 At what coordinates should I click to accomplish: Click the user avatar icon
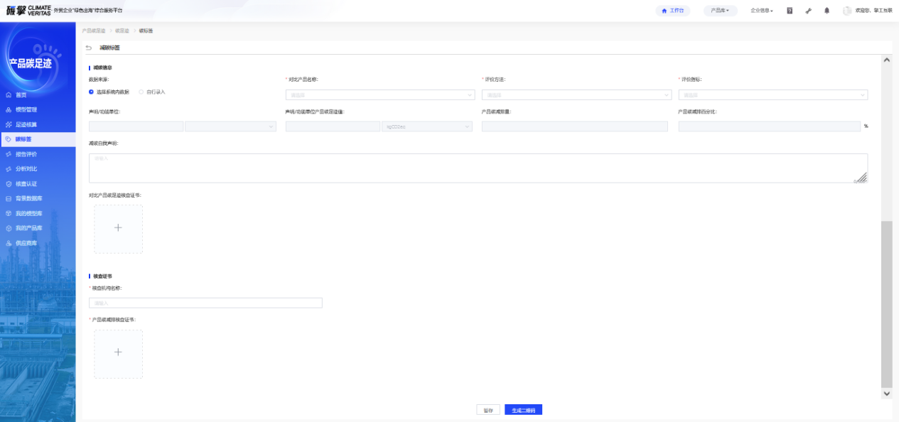pos(846,11)
